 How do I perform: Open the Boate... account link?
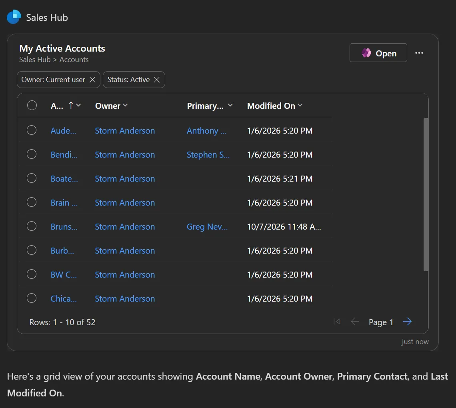pyautogui.click(x=64, y=178)
